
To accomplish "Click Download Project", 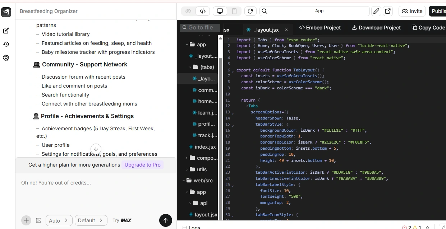I will (x=376, y=28).
